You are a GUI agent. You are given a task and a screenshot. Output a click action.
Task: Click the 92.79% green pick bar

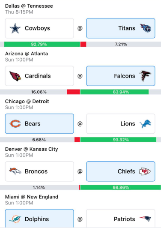coord(42,44)
